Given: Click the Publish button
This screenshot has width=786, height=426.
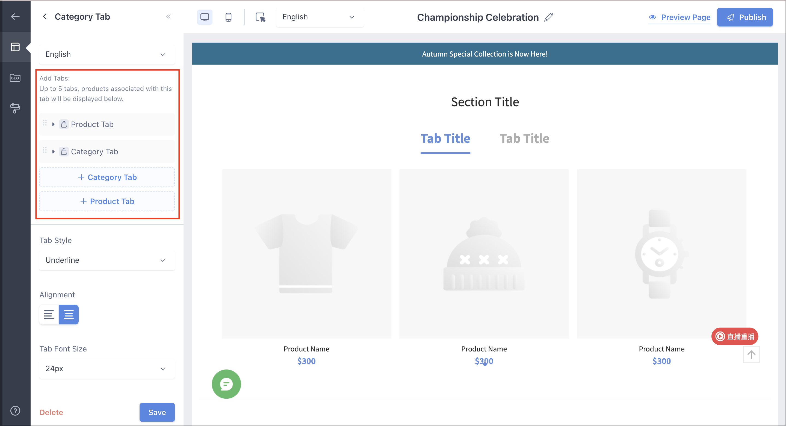Looking at the screenshot, I should pyautogui.click(x=744, y=17).
